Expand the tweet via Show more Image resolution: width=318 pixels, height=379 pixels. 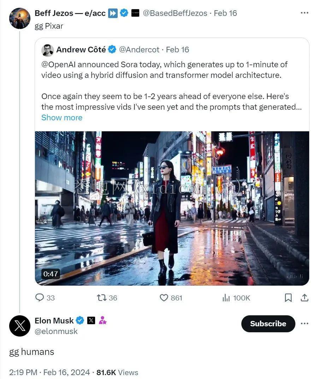pos(62,117)
